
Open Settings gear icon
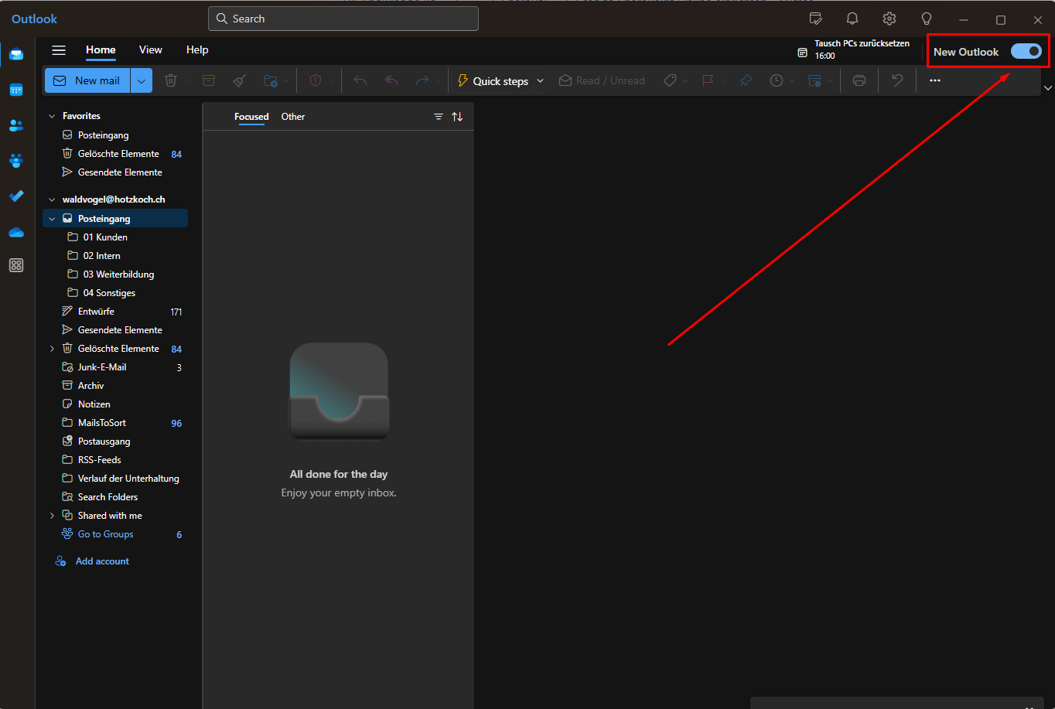[889, 19]
